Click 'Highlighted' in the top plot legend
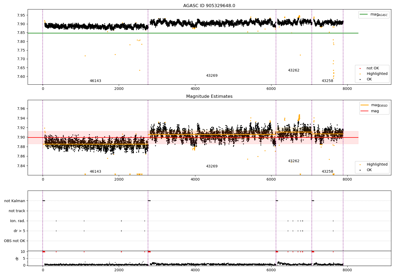 tap(377, 74)
